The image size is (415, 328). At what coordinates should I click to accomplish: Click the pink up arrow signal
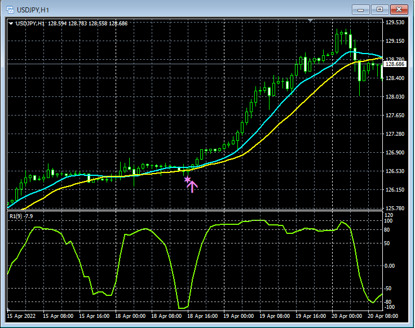[192, 187]
